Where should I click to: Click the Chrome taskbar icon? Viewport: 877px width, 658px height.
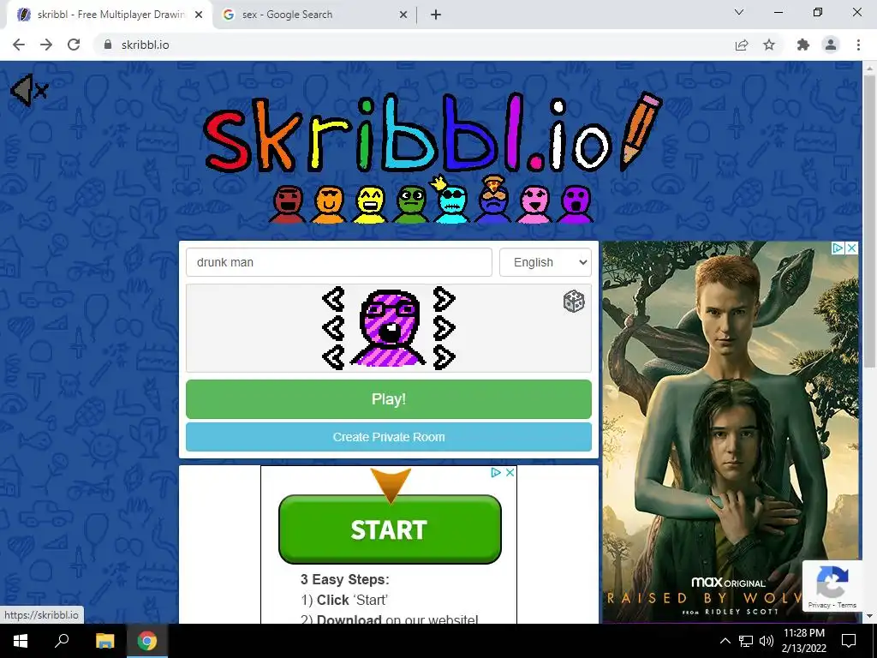[146, 641]
